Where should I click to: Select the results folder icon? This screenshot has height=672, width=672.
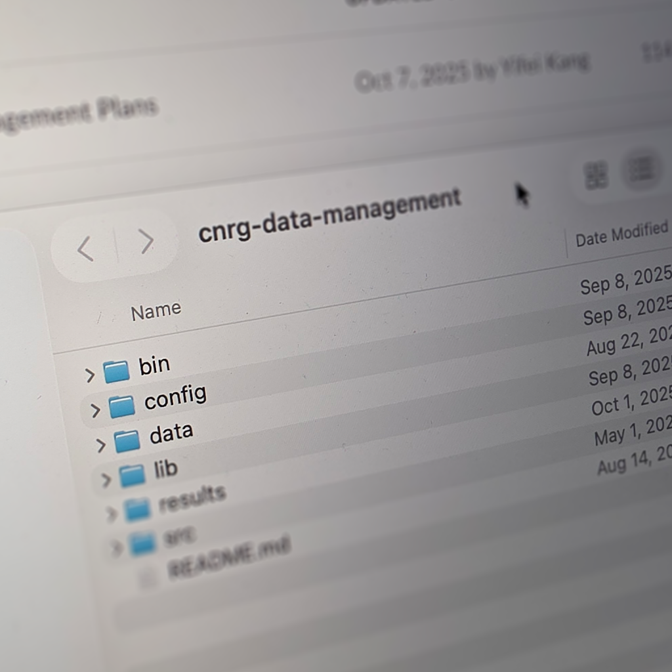(x=137, y=509)
